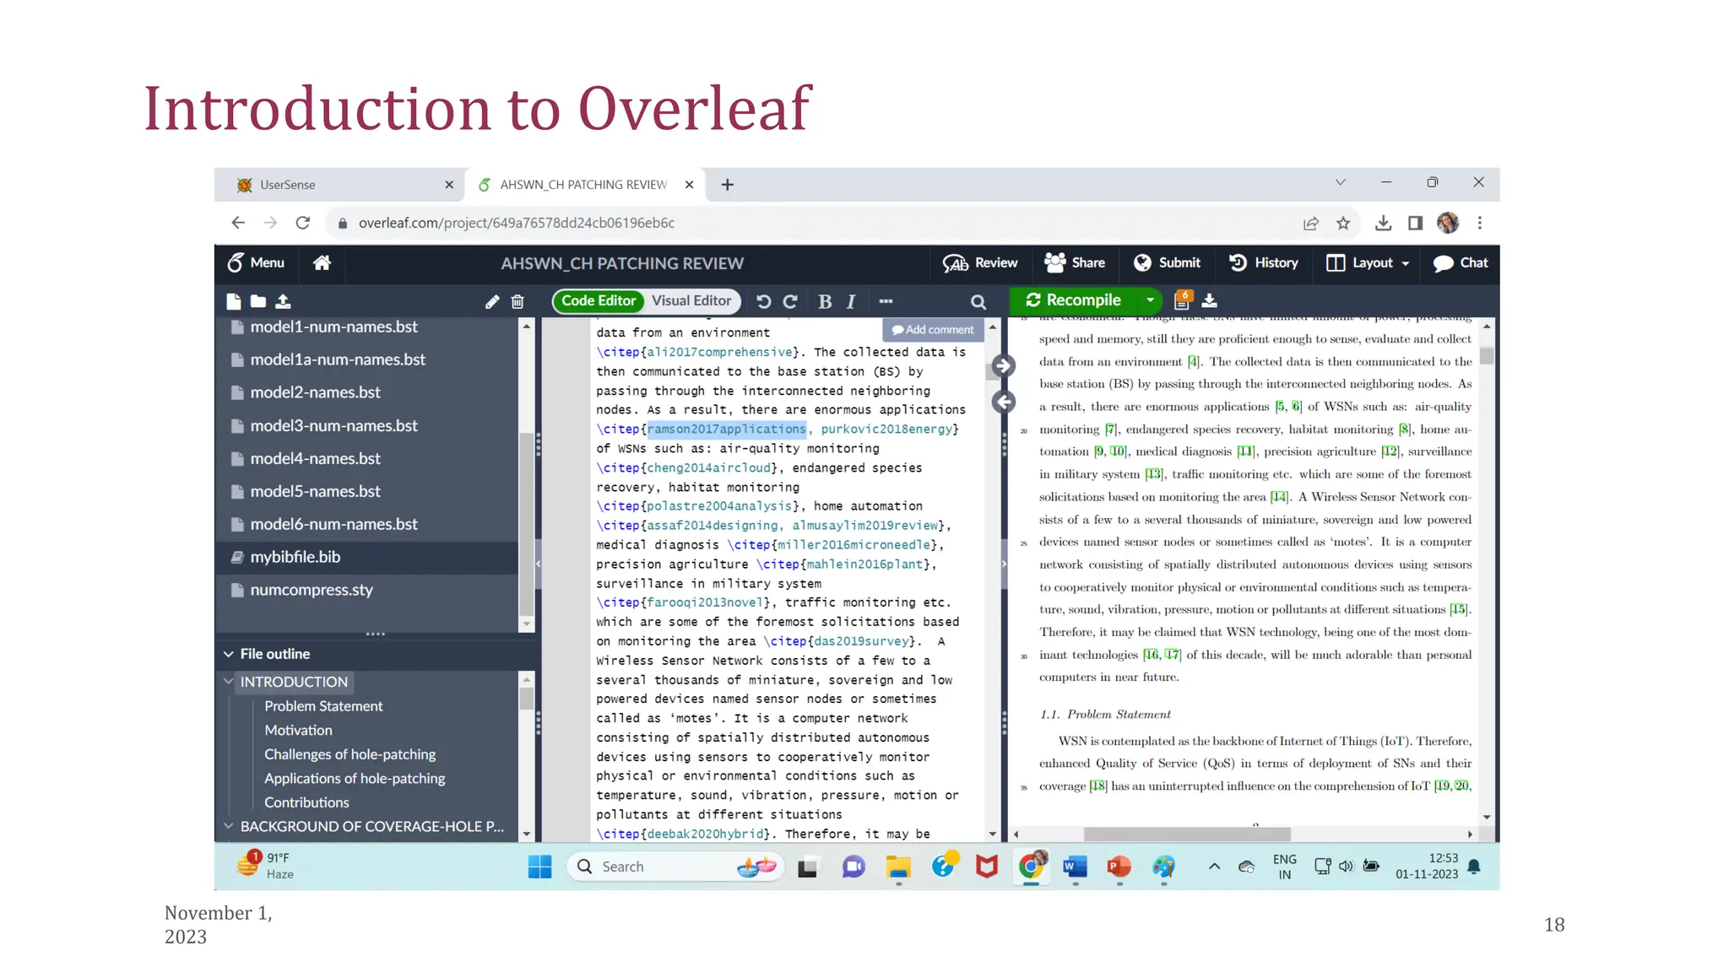Open browser tab search chevron
The image size is (1729, 972).
tap(1340, 182)
